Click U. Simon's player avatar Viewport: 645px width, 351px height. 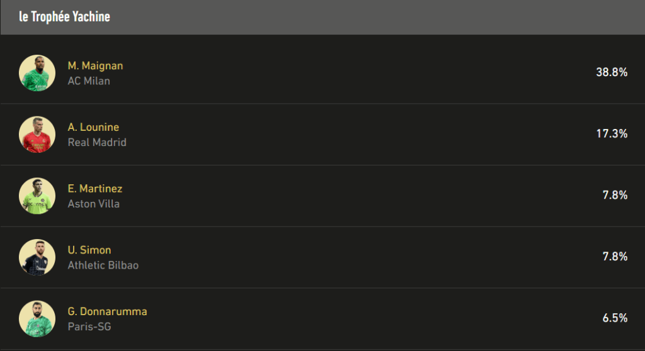click(x=37, y=257)
